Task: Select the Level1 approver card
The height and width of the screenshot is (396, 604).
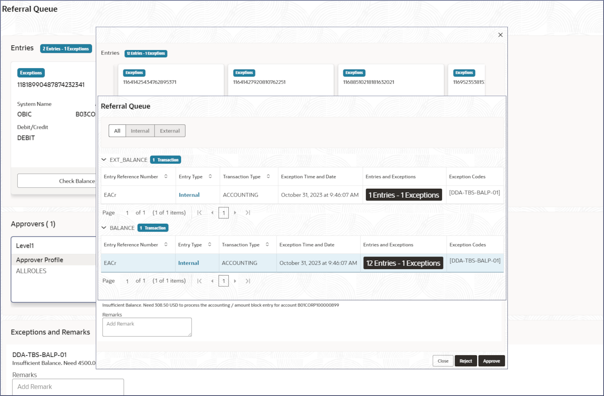Action: point(54,269)
